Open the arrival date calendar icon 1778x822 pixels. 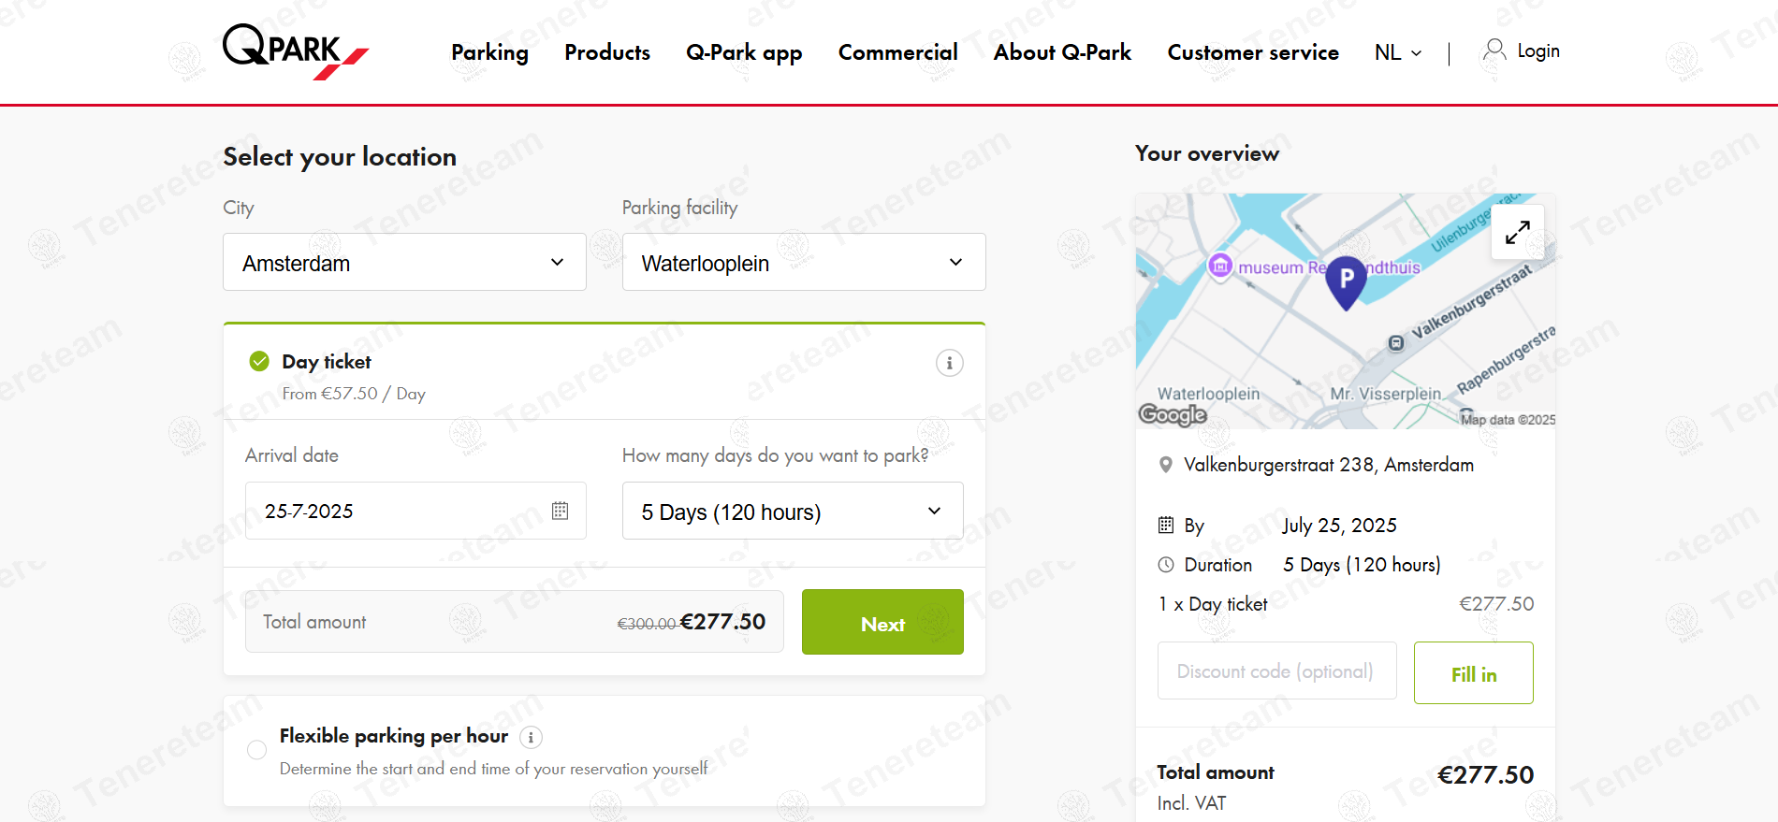click(560, 511)
